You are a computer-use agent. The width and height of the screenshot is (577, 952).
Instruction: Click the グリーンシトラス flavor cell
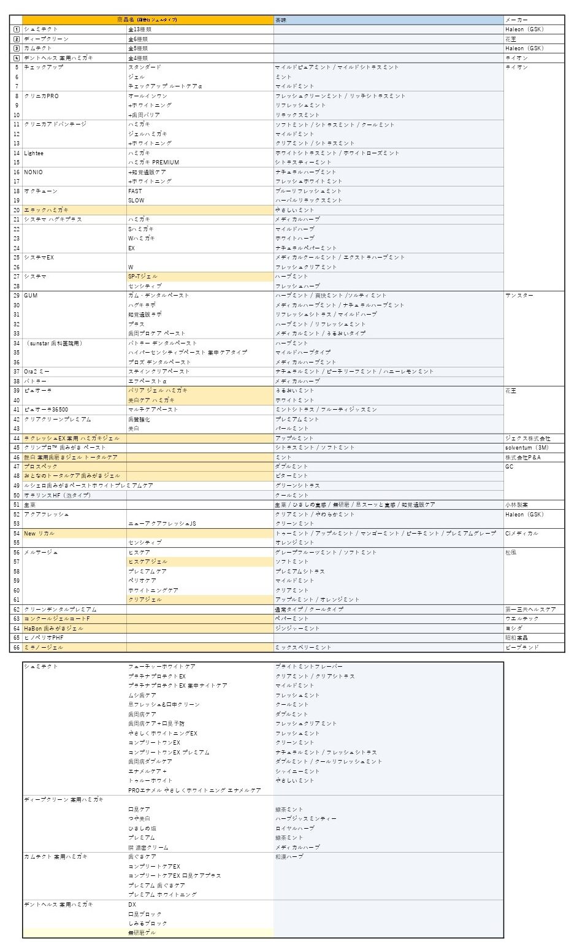(389, 486)
